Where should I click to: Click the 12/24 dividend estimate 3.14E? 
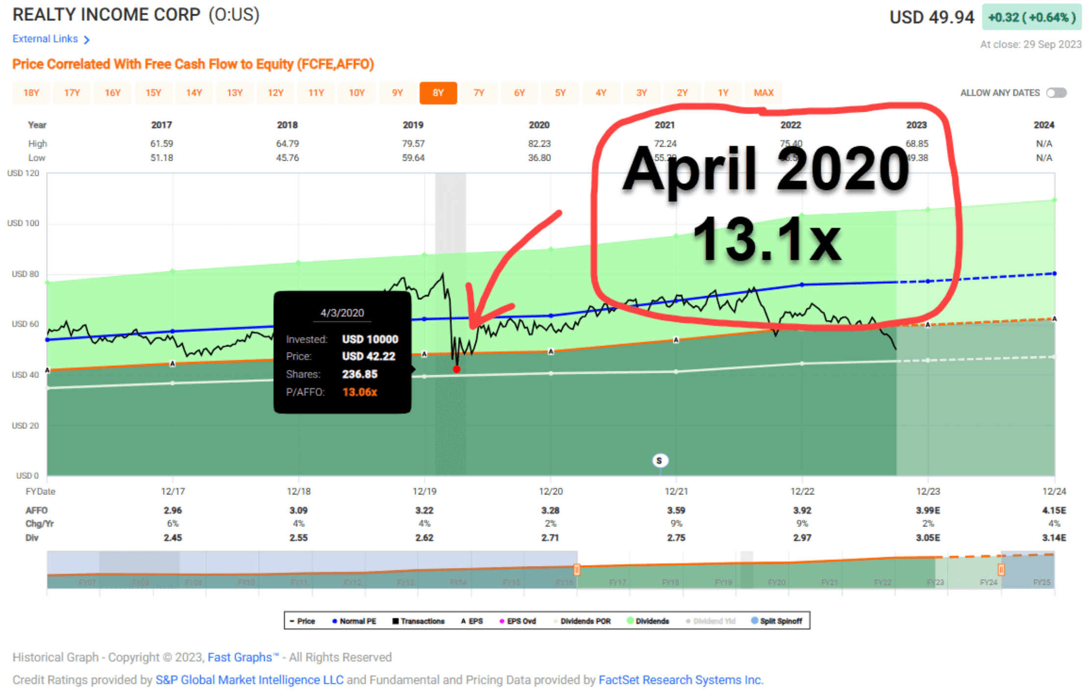coord(1054,538)
